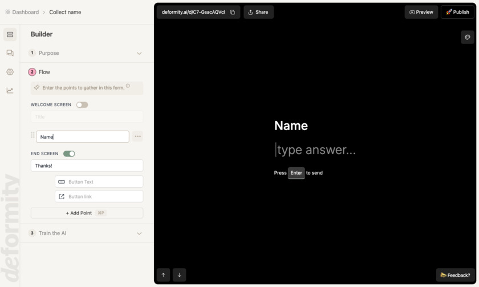The width and height of the screenshot is (479, 287).
Task: Click the Share button
Action: (x=258, y=12)
